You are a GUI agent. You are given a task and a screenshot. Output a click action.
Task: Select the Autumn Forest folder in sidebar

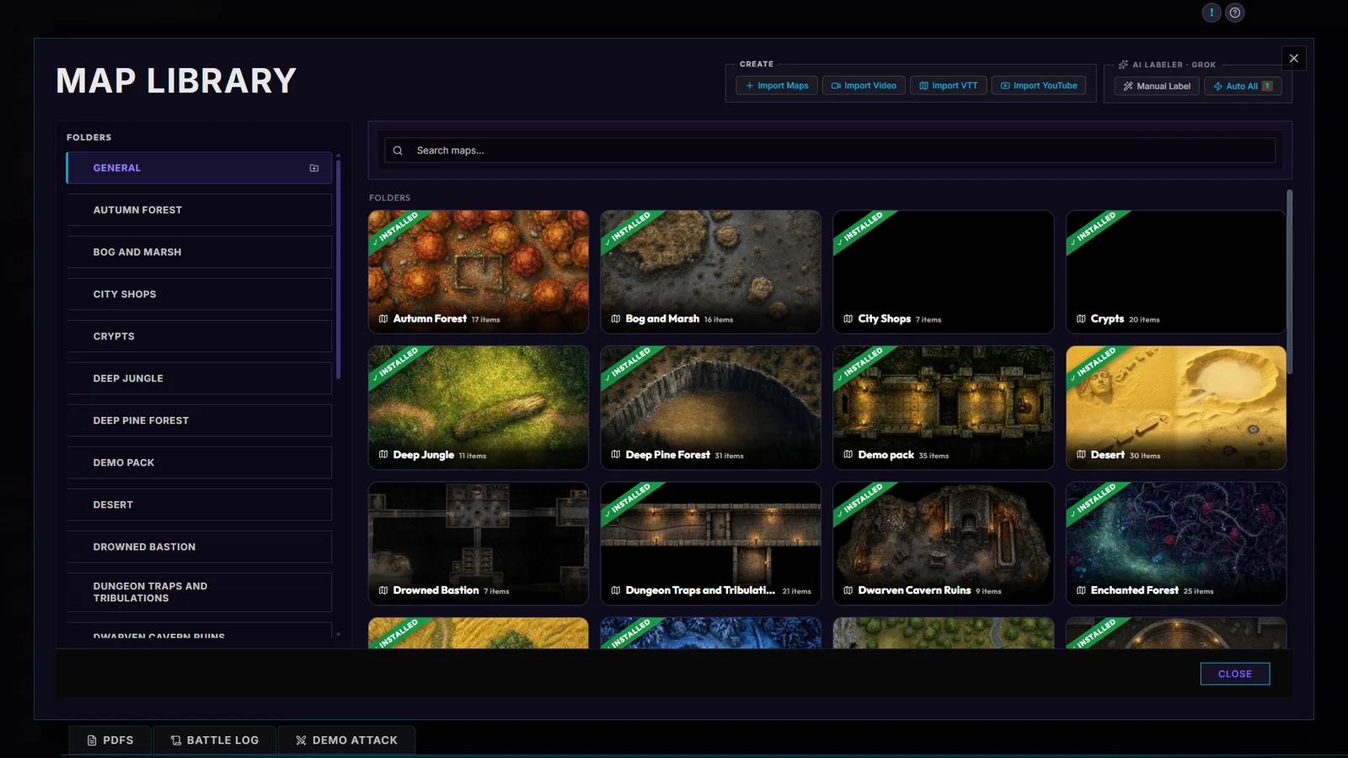click(199, 210)
